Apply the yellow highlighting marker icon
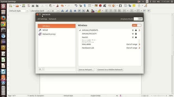Image resolution: width=174 pixels, height=97 pixels. 99,11
